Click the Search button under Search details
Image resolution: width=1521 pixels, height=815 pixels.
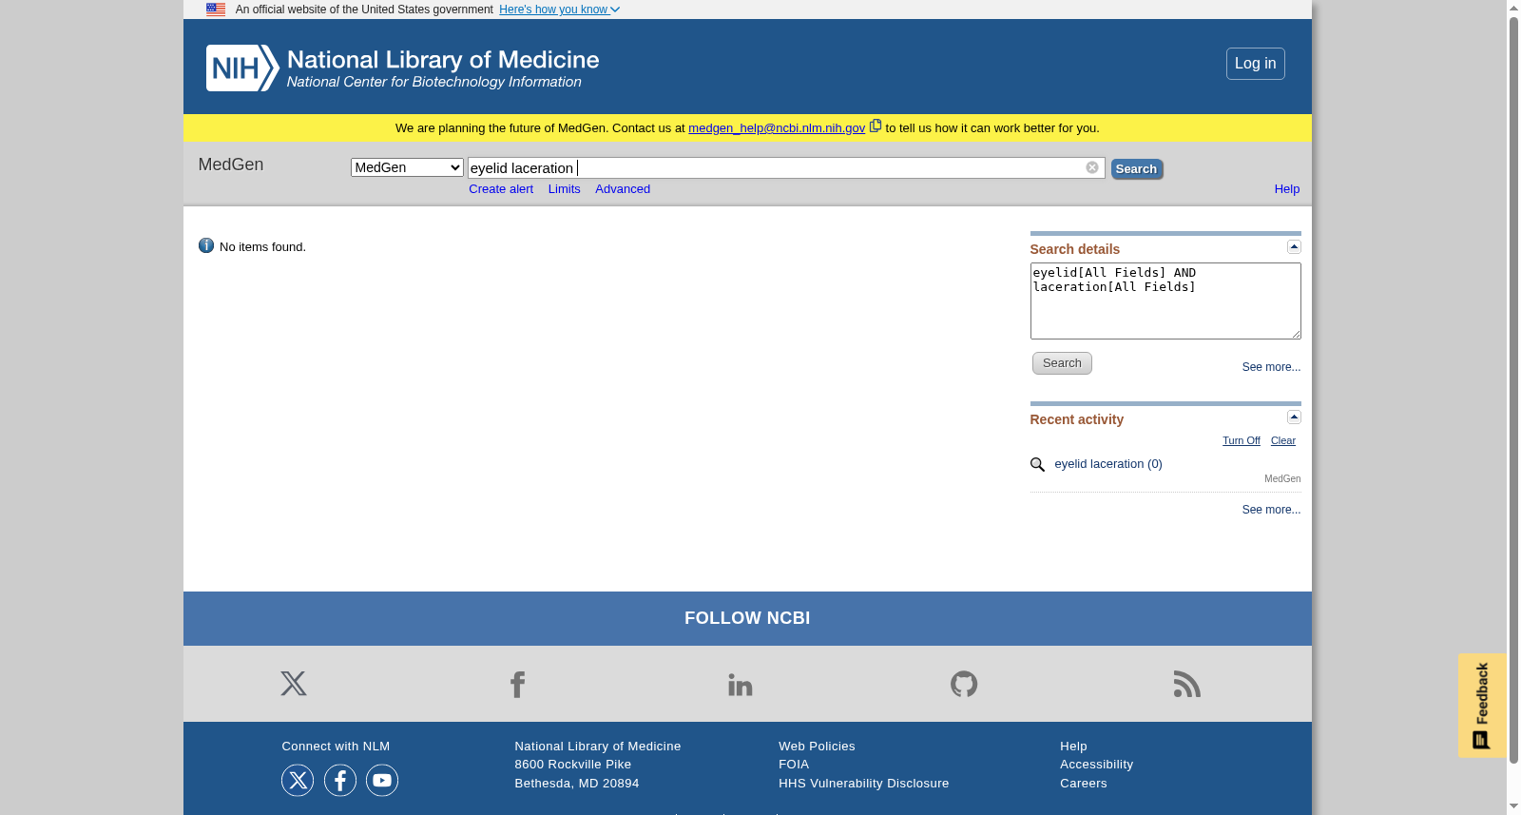[x=1062, y=363]
